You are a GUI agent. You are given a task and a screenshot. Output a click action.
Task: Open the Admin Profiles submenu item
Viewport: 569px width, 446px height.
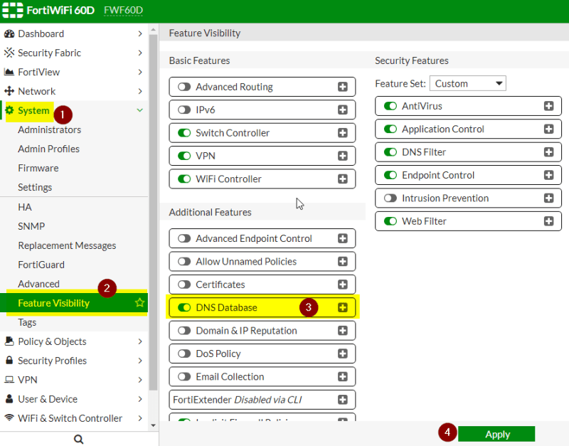(x=48, y=149)
